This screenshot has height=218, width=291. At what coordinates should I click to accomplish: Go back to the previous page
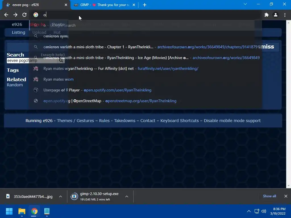[x=6, y=15]
